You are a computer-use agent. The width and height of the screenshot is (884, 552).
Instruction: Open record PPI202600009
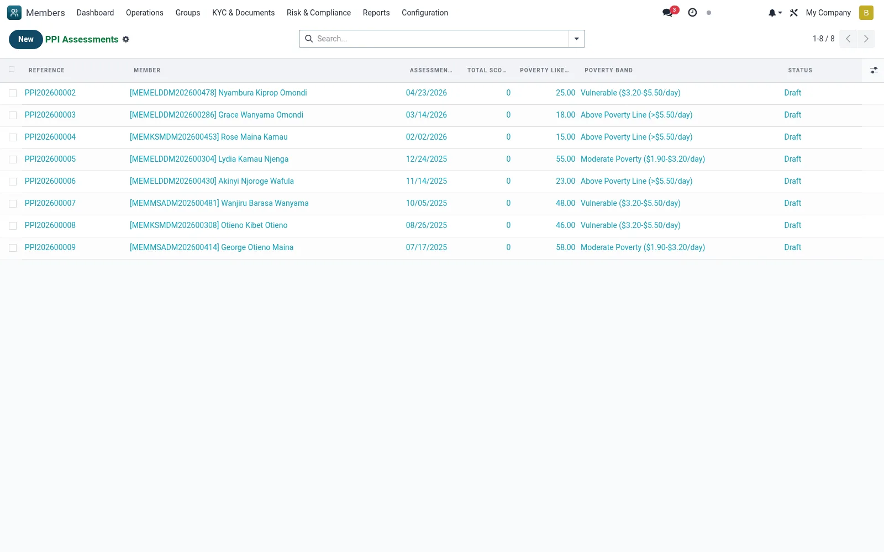pyautogui.click(x=50, y=247)
